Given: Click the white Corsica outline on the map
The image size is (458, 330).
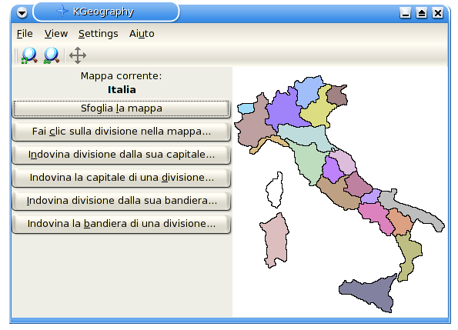Looking at the screenshot, I should pos(275,190).
